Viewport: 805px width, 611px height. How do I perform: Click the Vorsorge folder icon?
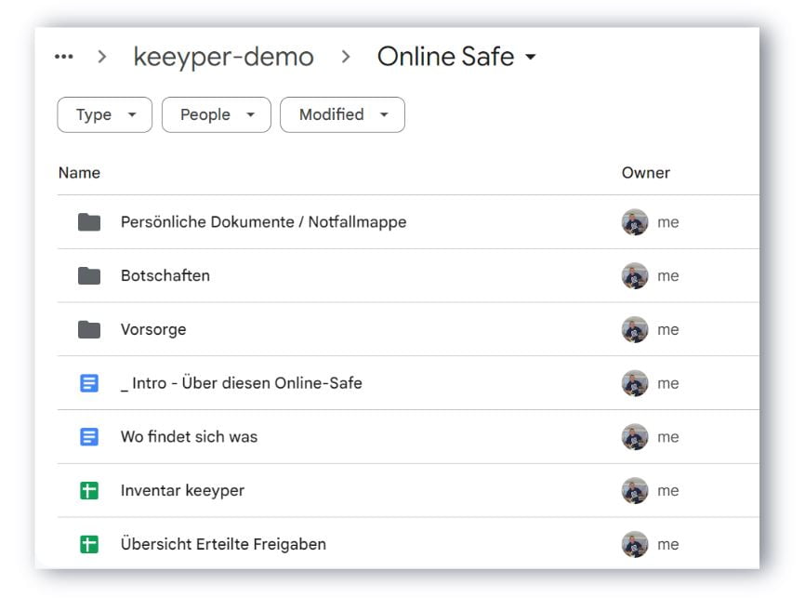(89, 330)
